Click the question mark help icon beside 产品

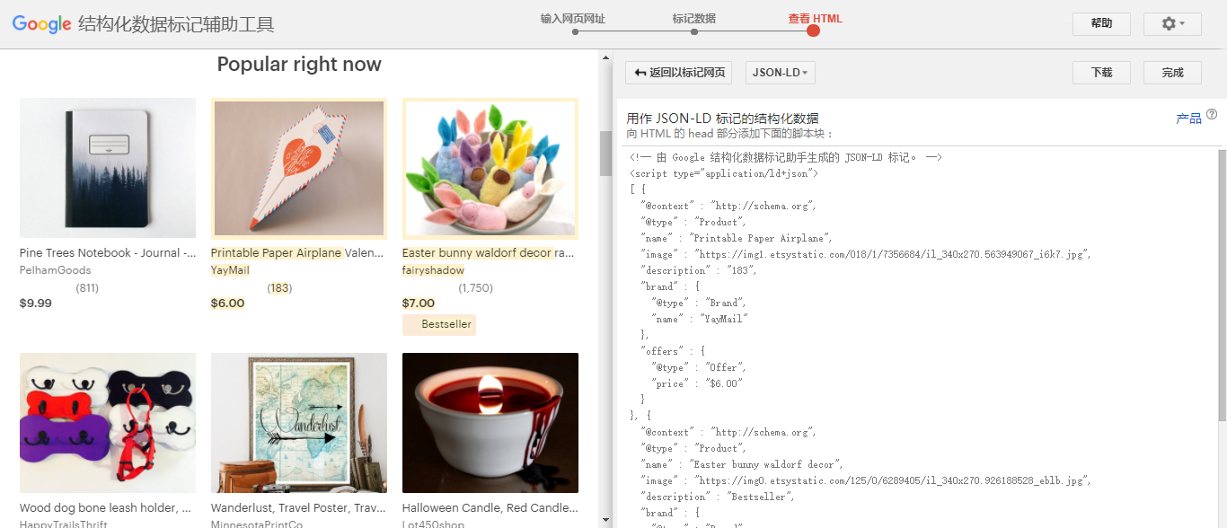pos(1212,115)
